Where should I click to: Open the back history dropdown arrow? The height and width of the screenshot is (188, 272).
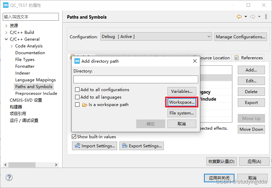[x=246, y=17]
